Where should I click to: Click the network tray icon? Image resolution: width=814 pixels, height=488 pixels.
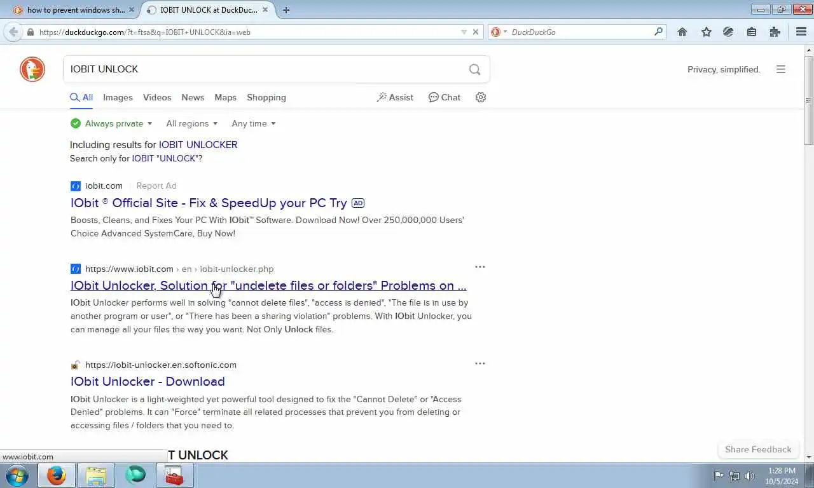(x=735, y=475)
